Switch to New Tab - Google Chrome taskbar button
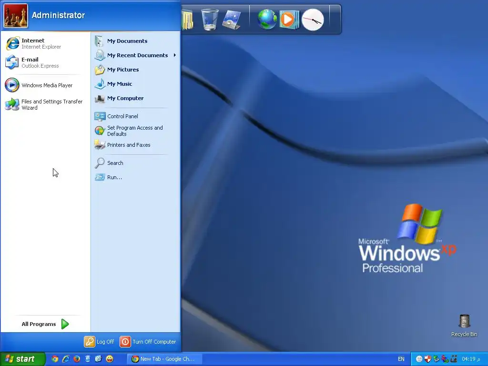 coord(164,359)
